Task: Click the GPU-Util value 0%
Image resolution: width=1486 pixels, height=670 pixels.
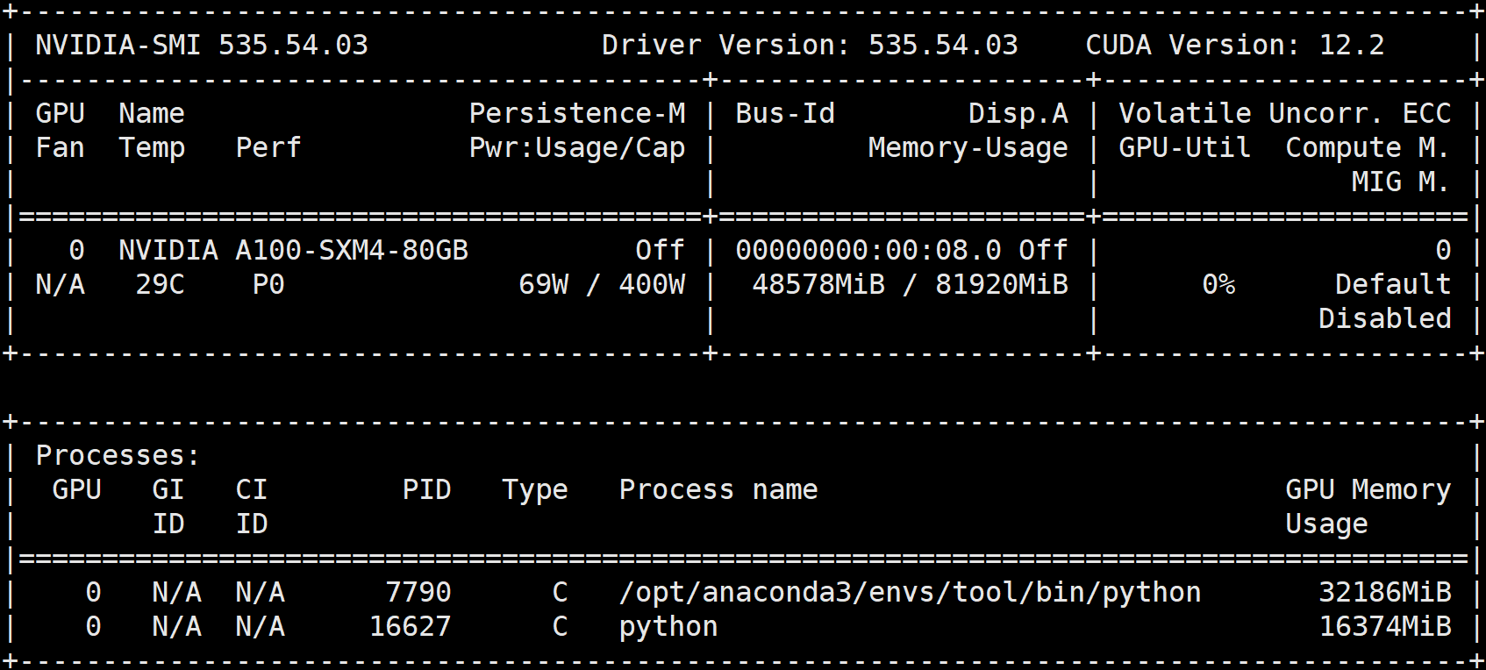Action: click(x=1218, y=284)
